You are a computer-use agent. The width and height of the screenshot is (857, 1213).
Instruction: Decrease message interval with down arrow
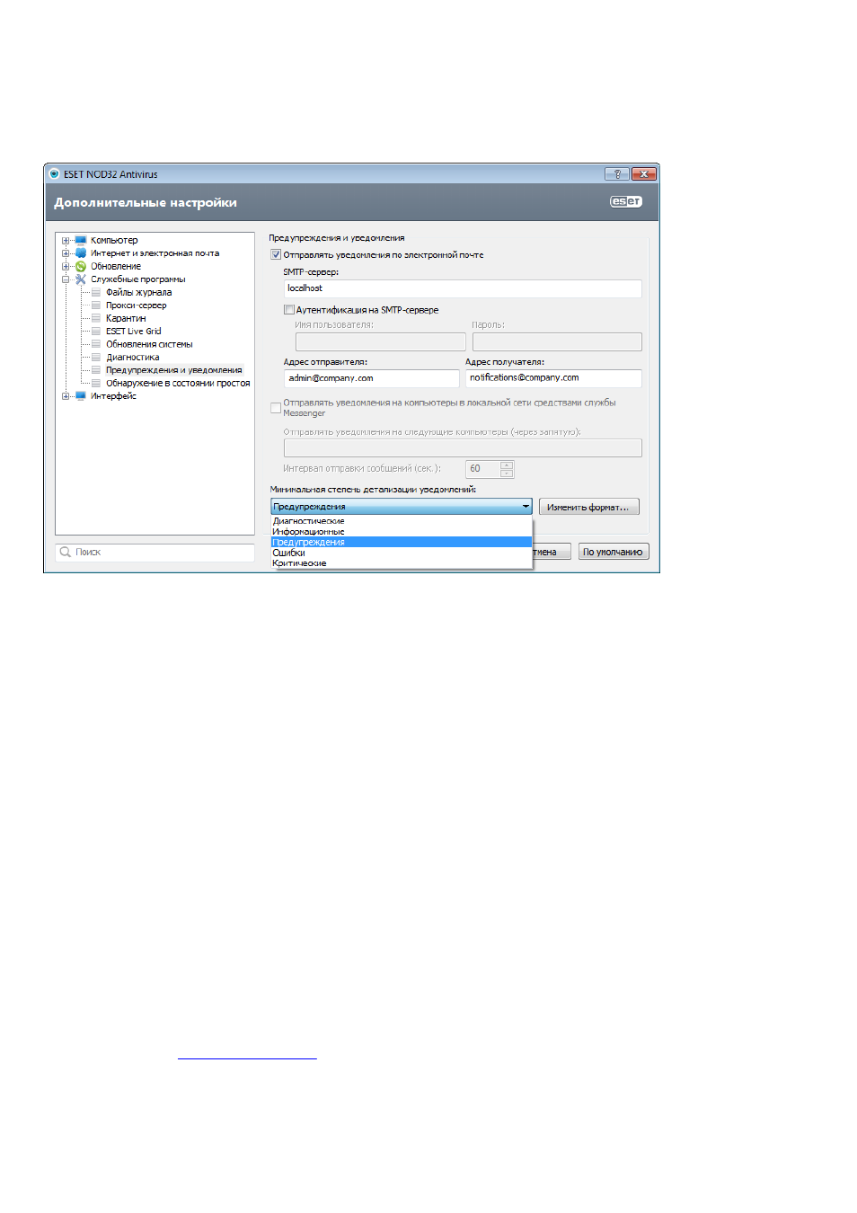(507, 474)
